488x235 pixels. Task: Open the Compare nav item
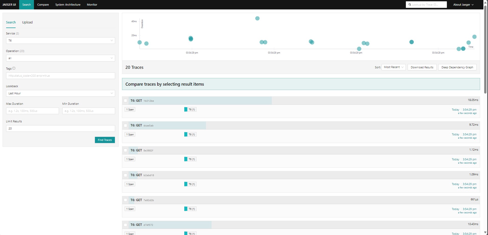click(x=43, y=5)
